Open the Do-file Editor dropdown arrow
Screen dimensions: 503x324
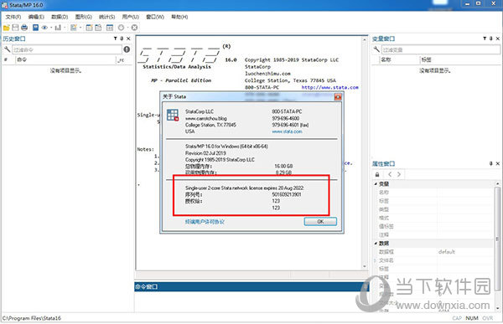[x=80, y=28]
